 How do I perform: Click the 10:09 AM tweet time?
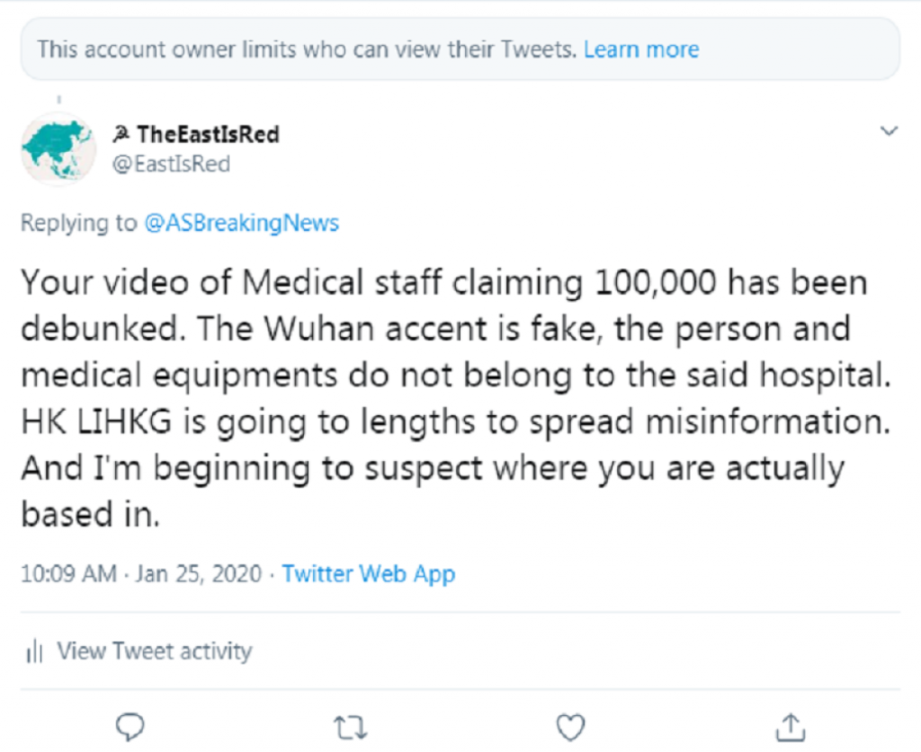pos(68,573)
